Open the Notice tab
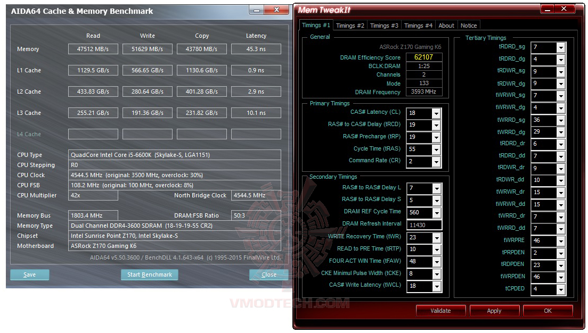Image resolution: width=588 pixels, height=333 pixels. coord(469,26)
